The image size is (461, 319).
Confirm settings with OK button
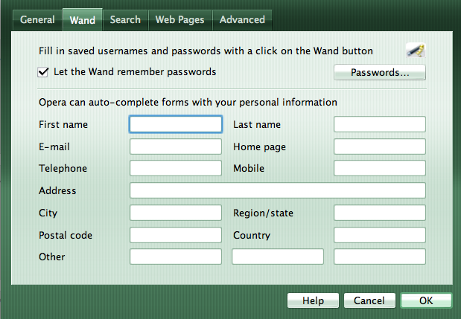tap(426, 300)
